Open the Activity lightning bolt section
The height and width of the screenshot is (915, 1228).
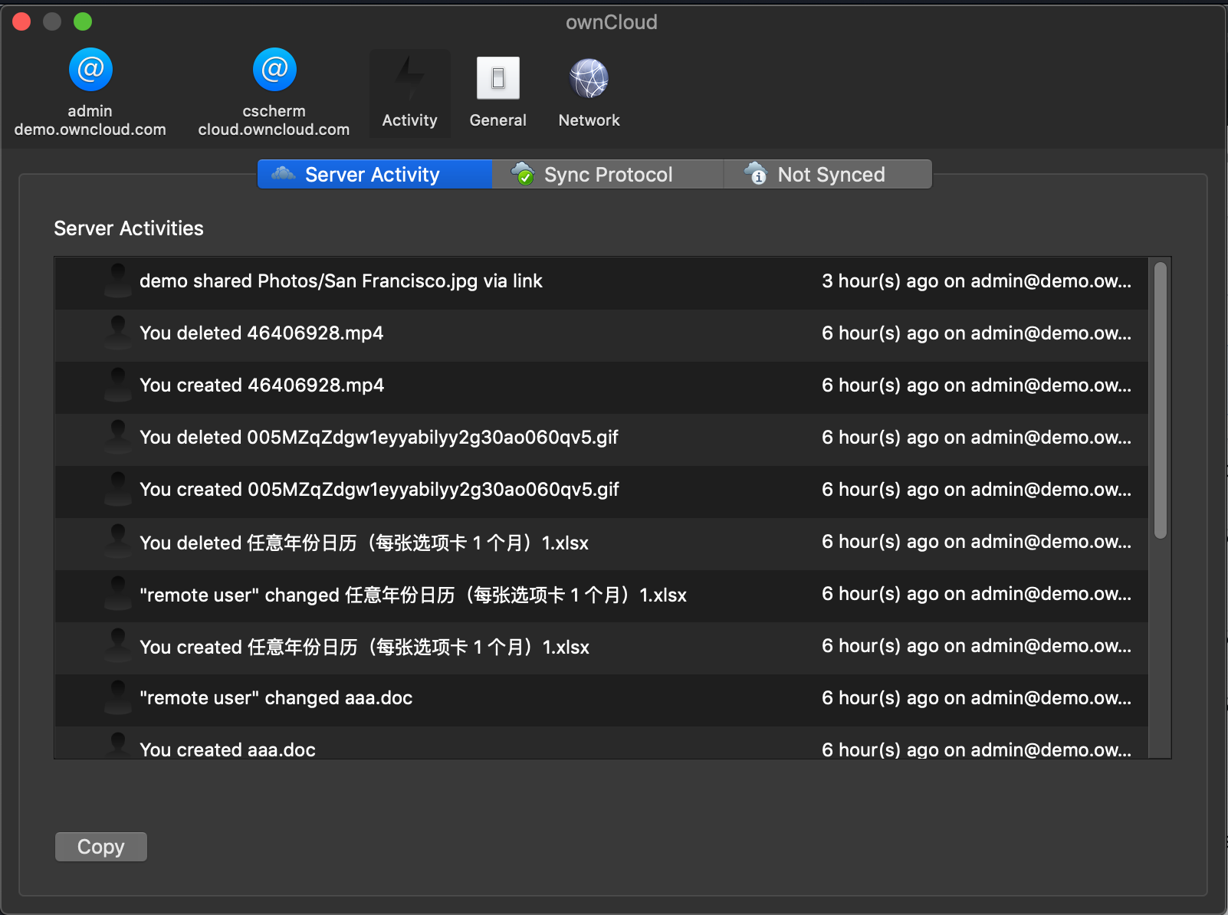pos(410,93)
